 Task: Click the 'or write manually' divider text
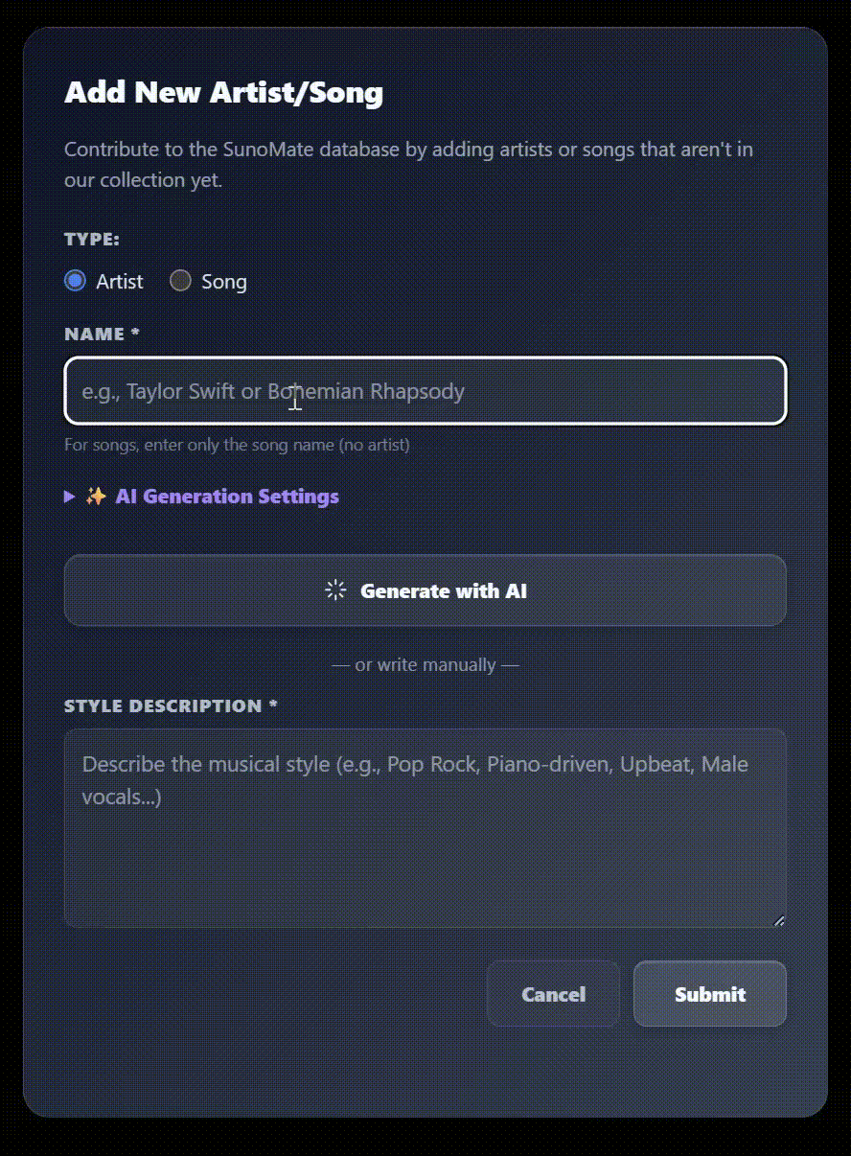pyautogui.click(x=425, y=664)
